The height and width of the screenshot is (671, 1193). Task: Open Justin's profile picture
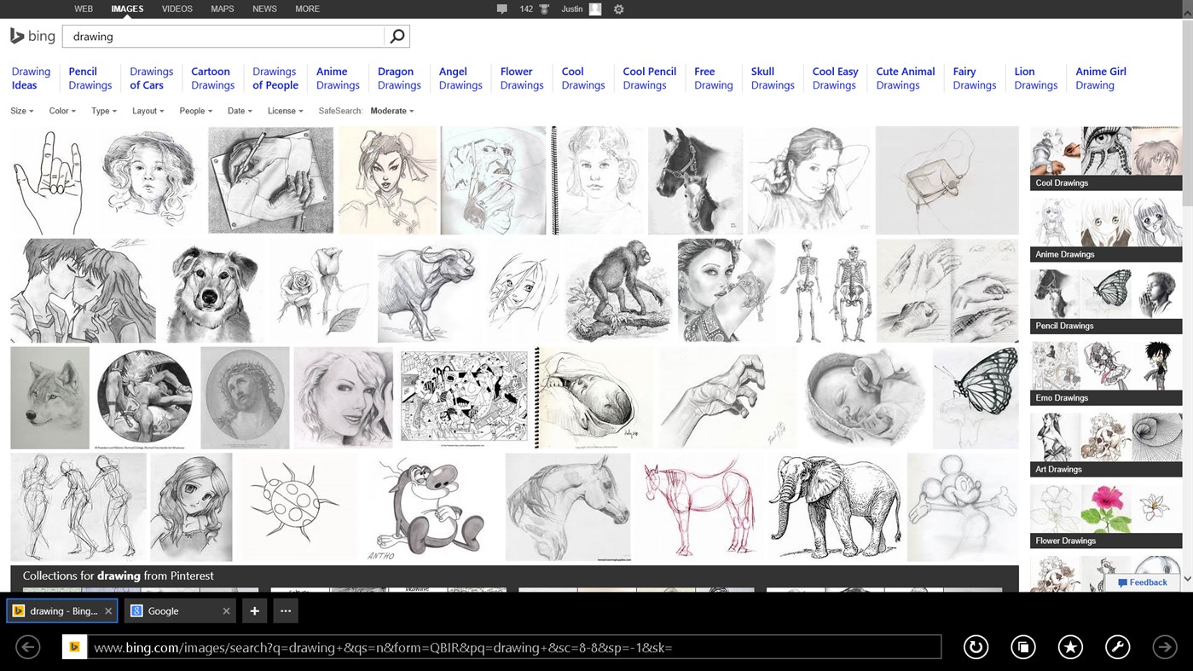tap(594, 9)
